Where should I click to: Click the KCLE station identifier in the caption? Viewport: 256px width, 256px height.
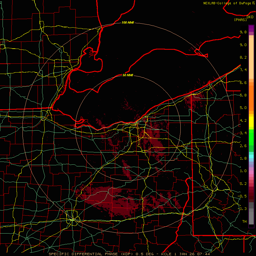[x=166, y=254]
